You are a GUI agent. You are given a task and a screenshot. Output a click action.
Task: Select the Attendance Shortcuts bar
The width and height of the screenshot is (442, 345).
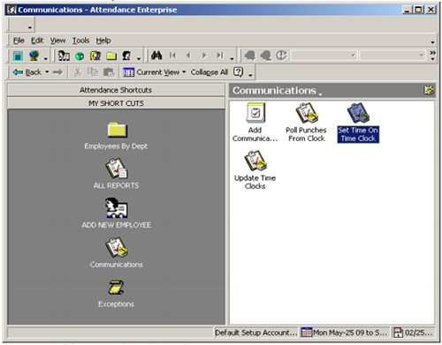(116, 90)
